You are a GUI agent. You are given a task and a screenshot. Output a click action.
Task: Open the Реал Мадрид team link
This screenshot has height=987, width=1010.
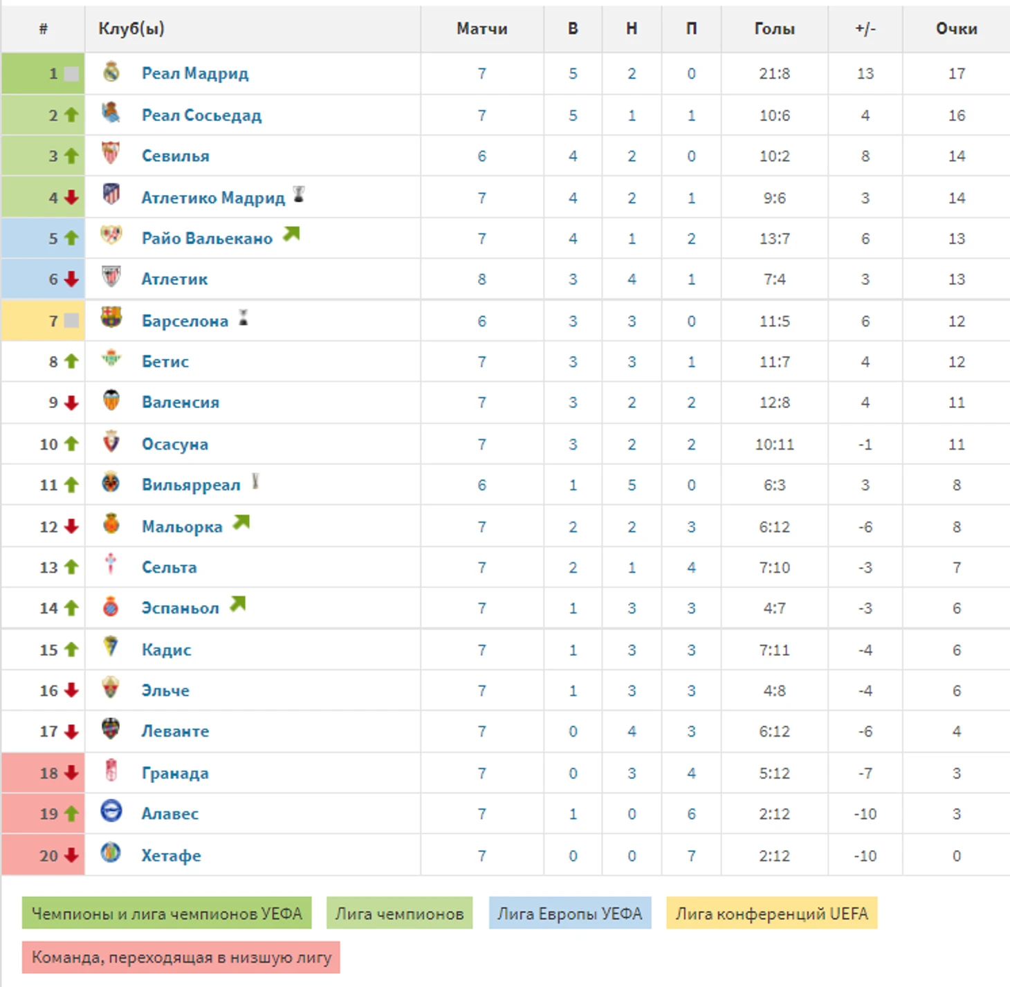[195, 73]
